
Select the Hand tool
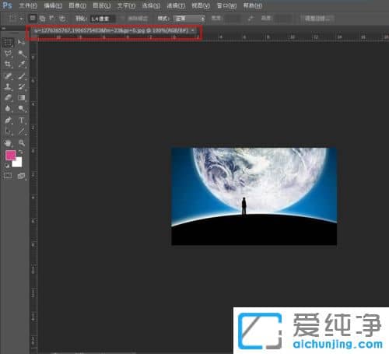pos(8,143)
